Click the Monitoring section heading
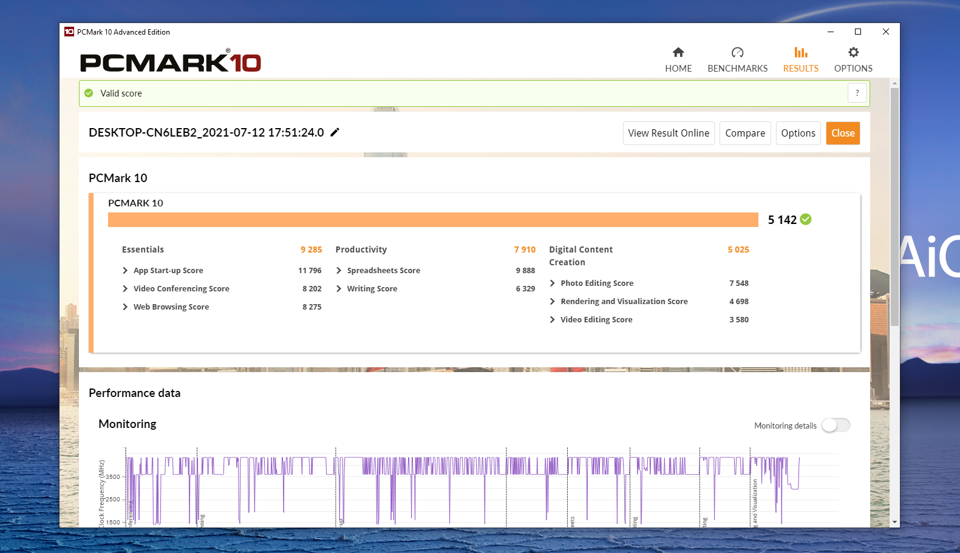 [x=128, y=424]
